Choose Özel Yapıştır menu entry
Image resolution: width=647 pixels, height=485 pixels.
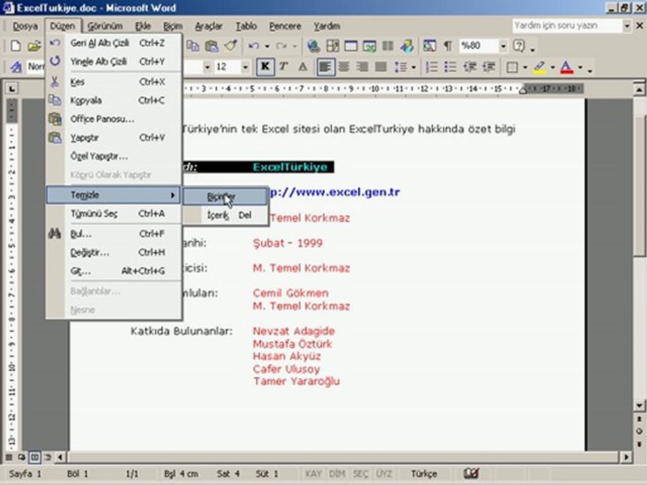(x=113, y=156)
